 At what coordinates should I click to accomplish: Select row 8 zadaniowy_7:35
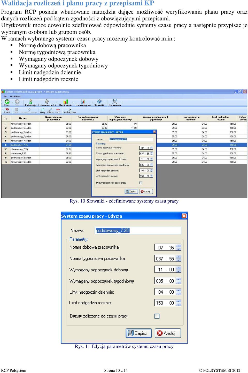tap(124, 153)
